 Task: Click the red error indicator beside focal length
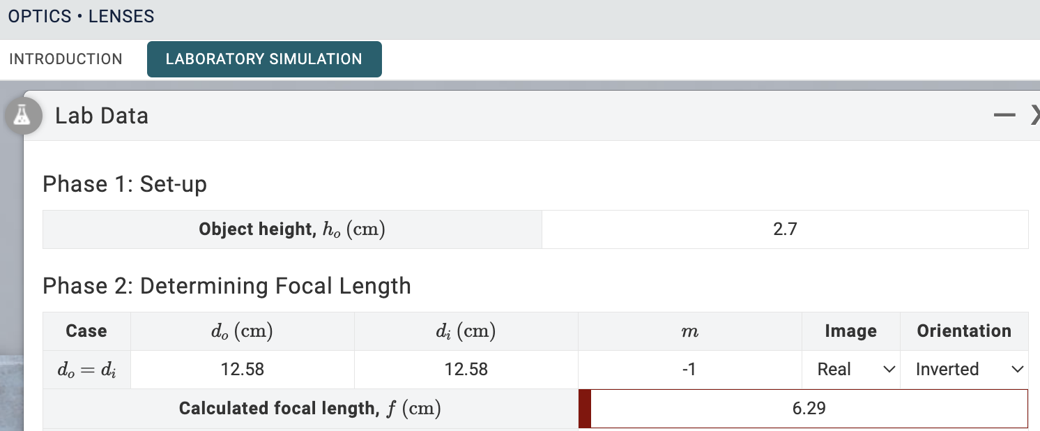[x=583, y=409]
